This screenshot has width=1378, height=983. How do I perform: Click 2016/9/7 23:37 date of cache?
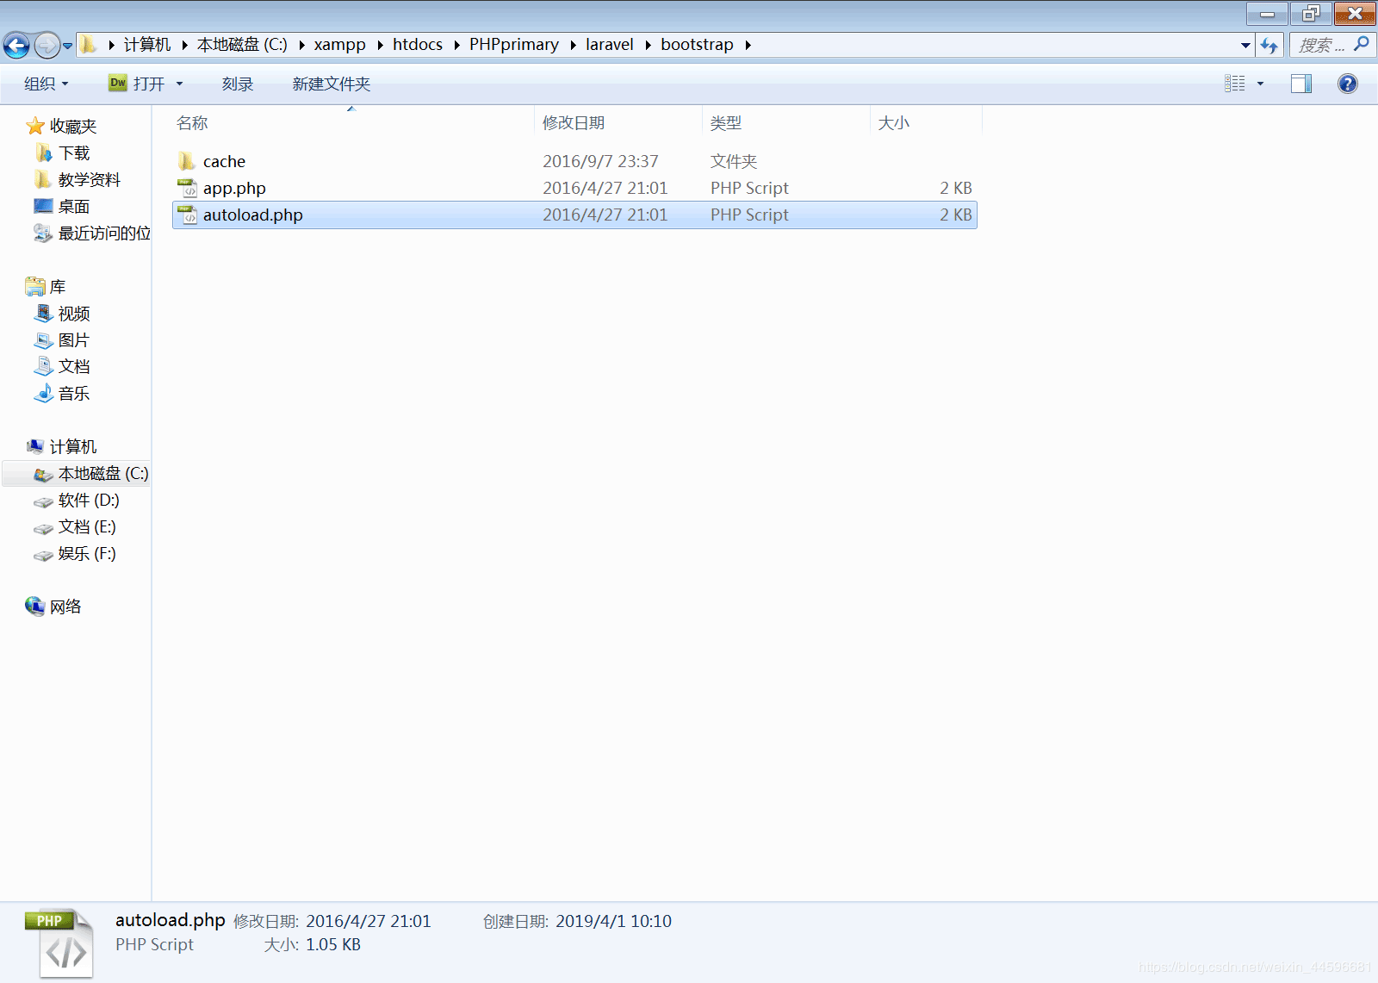click(600, 161)
